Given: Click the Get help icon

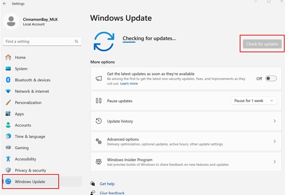Looking at the screenshot, I should point(93,184).
